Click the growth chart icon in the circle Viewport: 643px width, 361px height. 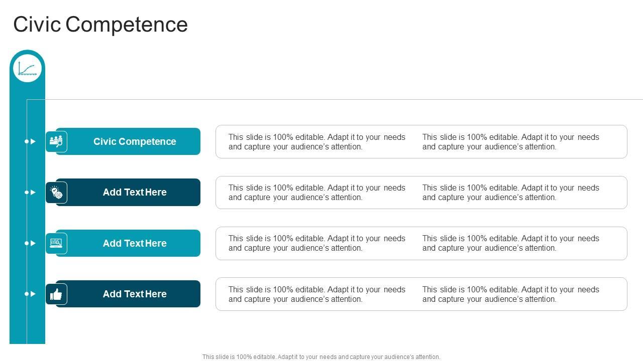27,68
